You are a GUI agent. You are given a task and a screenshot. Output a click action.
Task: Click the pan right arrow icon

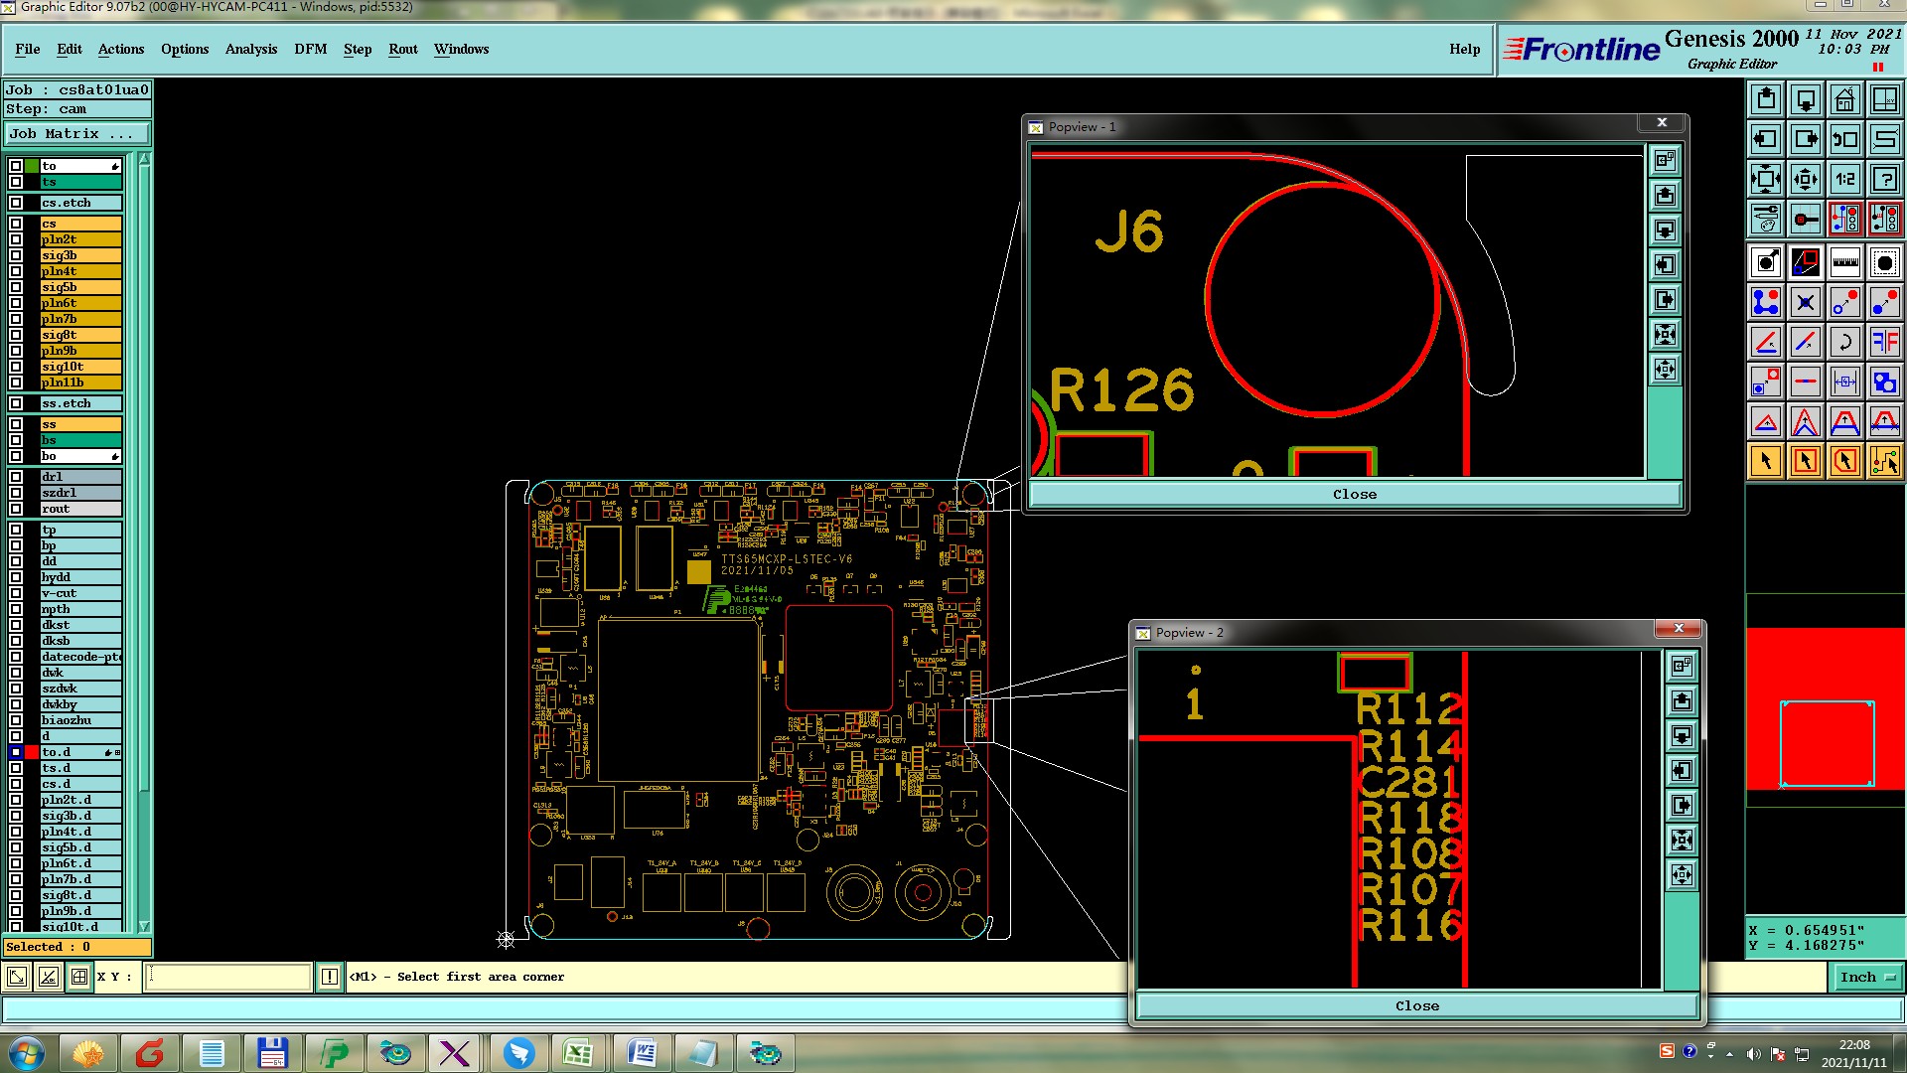tap(1806, 139)
